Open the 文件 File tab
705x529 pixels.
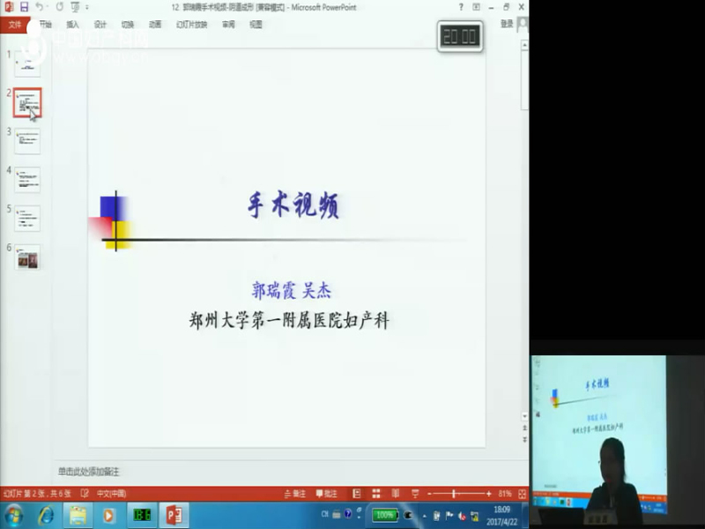tap(15, 25)
